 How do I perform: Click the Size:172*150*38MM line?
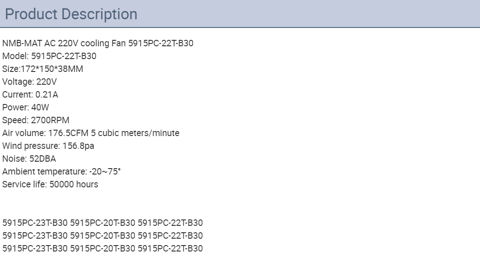(43, 69)
